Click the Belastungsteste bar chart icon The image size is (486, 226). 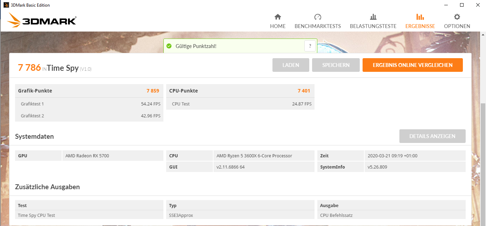[373, 17]
